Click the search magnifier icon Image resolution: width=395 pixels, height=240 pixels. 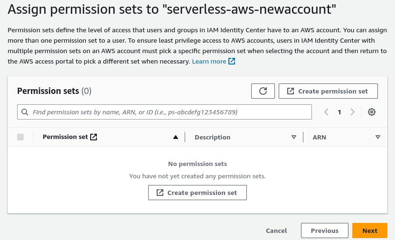click(x=25, y=112)
